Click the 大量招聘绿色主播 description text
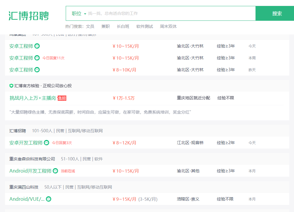Image resolution: width=294 pixels, height=212 pixels. pos(100,112)
